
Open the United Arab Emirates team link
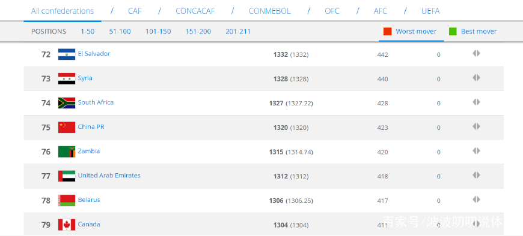pos(109,175)
